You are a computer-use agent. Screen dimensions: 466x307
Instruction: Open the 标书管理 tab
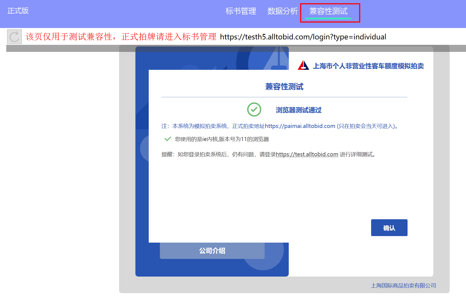tap(241, 11)
